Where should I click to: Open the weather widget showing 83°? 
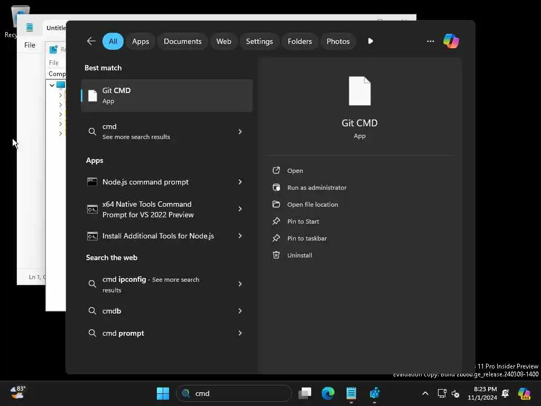coord(17,393)
